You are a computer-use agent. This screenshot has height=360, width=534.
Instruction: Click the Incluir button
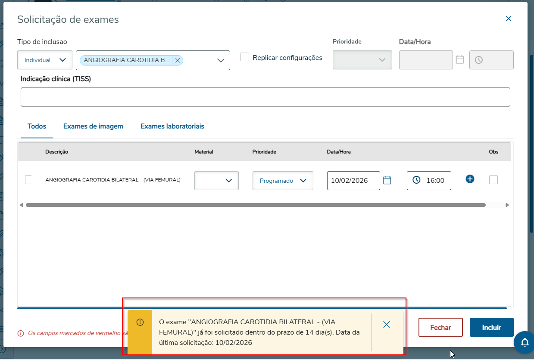click(x=491, y=327)
